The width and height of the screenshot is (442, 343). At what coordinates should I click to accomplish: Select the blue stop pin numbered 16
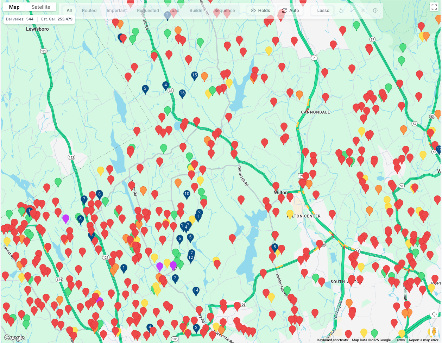pyautogui.click(x=182, y=94)
